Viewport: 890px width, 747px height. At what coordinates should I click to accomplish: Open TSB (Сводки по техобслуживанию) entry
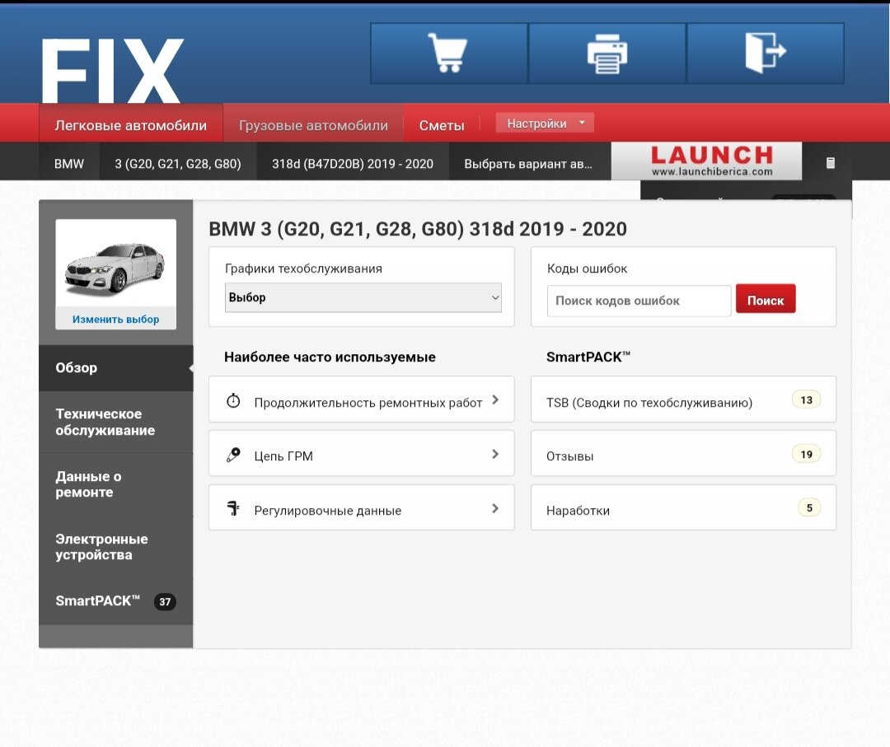[683, 399]
